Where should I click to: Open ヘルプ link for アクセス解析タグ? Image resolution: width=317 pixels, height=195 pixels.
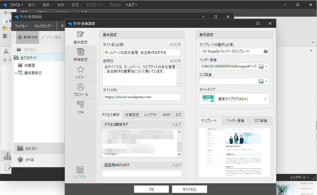176,125
